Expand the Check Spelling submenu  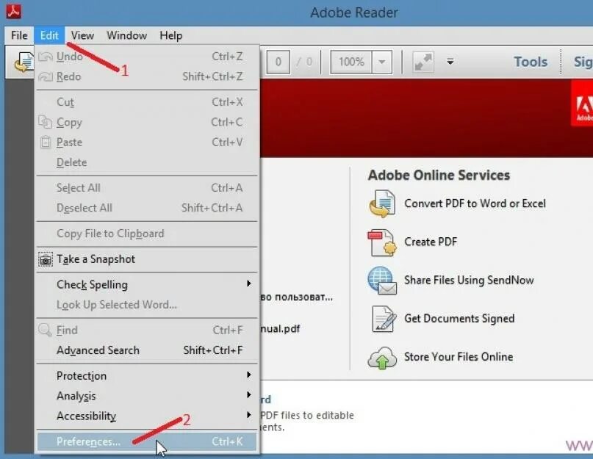[147, 284]
